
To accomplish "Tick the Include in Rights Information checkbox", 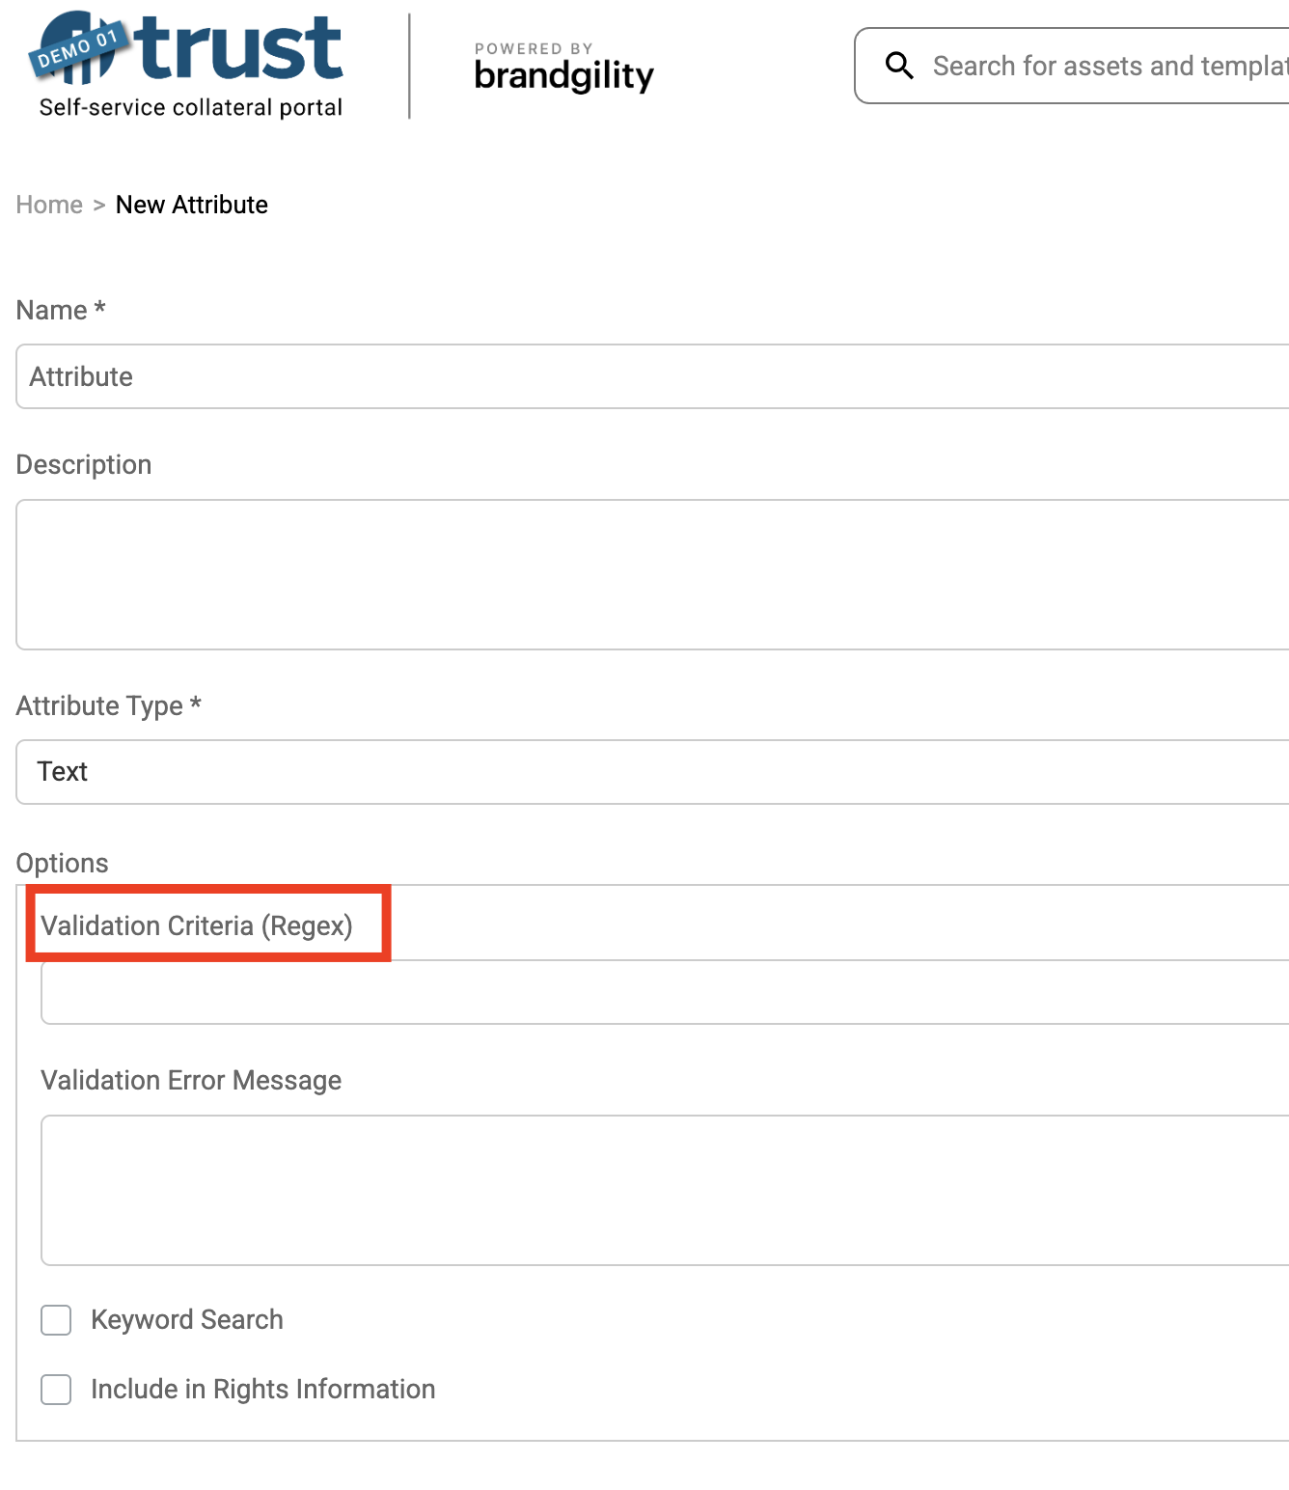I will tap(56, 1390).
